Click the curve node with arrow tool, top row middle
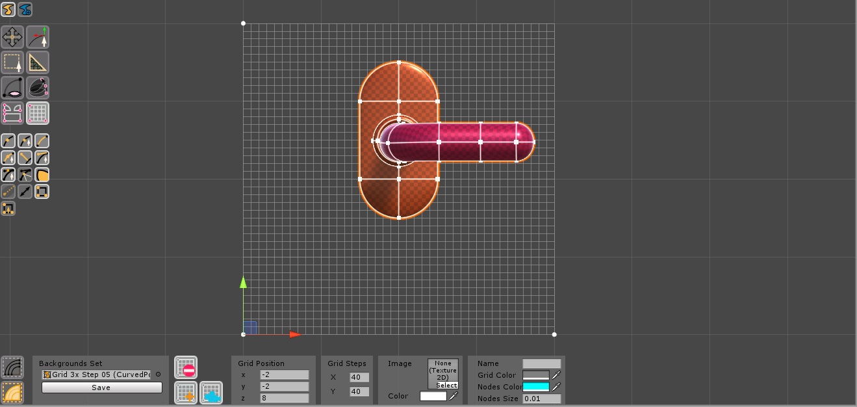This screenshot has height=407, width=857. pyautogui.click(x=25, y=141)
